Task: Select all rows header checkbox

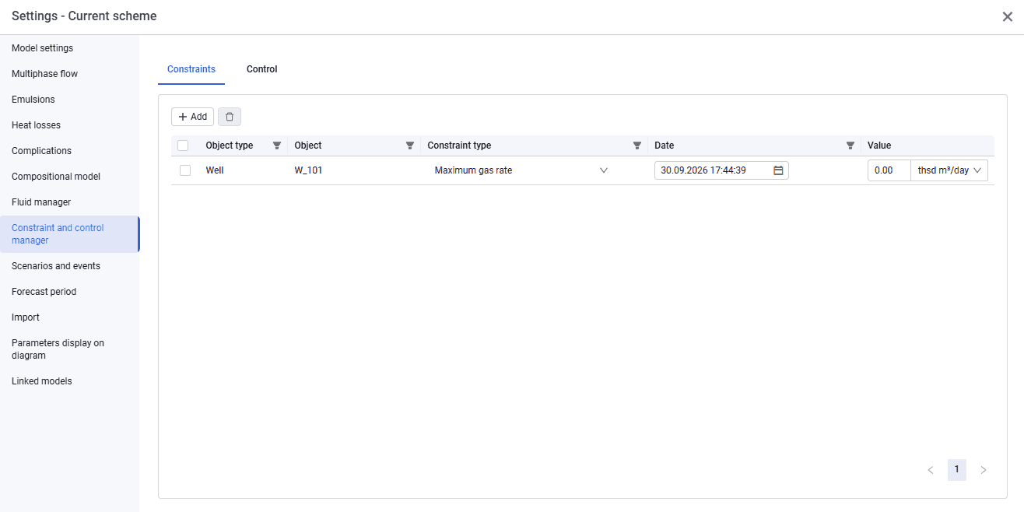Action: point(183,146)
